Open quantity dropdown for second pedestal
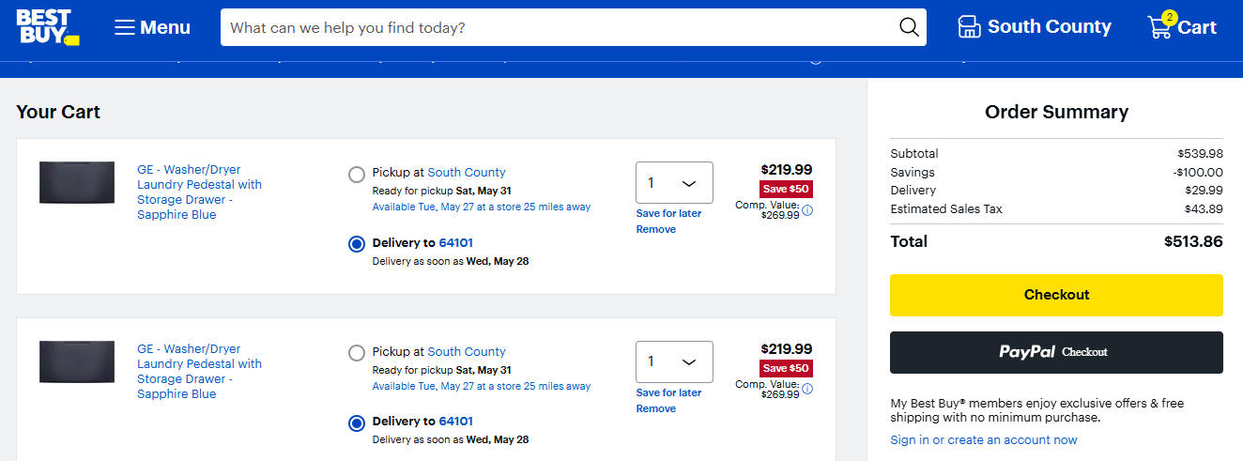The image size is (1243, 461). pos(674,361)
